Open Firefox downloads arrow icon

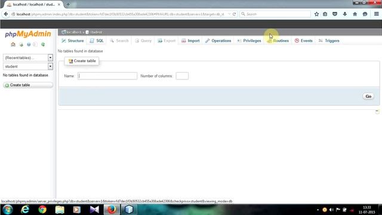[x=345, y=14]
